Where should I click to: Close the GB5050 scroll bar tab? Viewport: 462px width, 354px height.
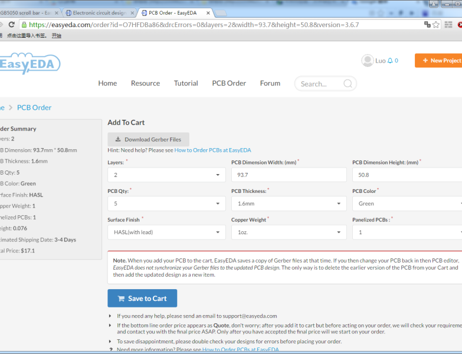(x=57, y=13)
